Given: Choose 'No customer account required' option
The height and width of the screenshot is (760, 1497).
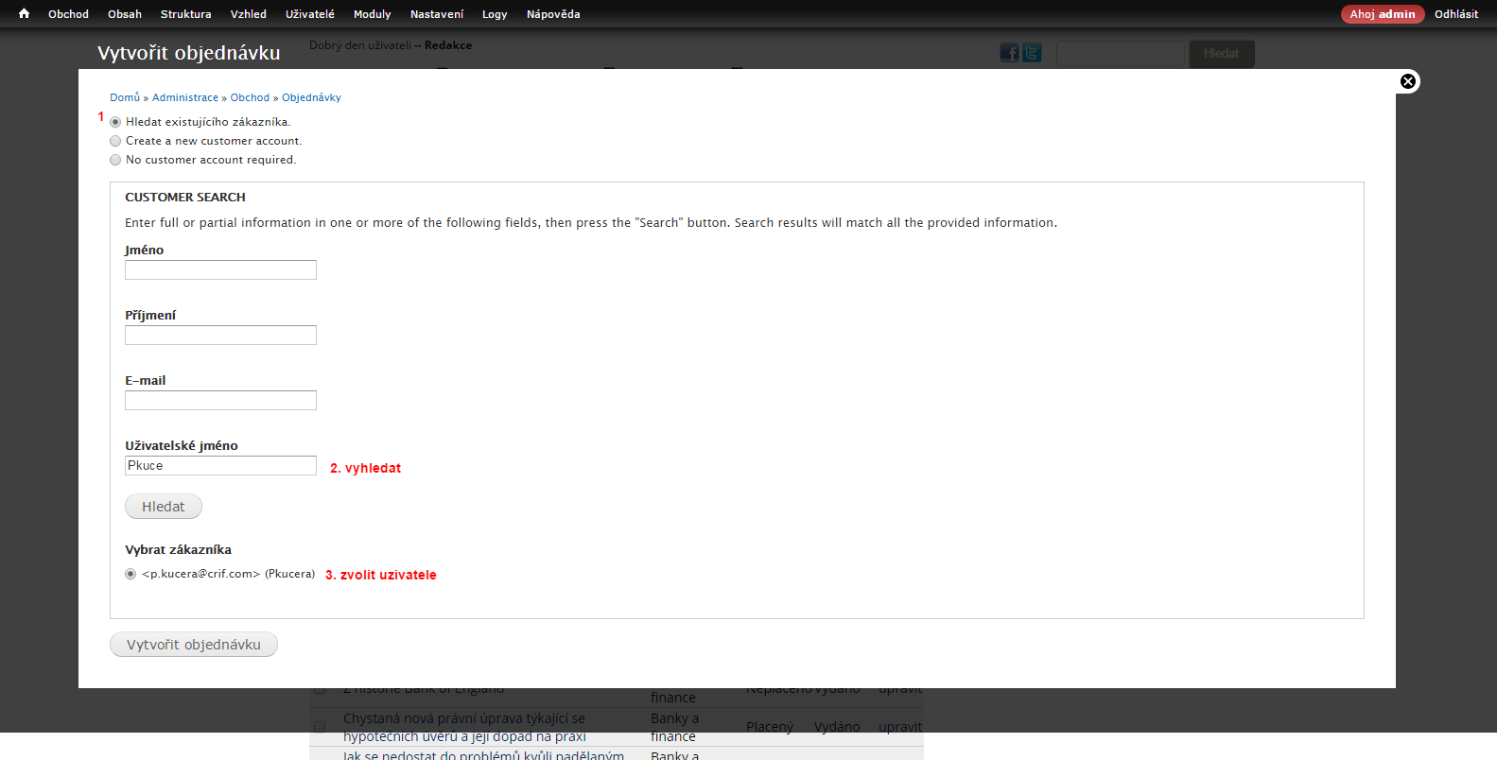Looking at the screenshot, I should [x=115, y=160].
